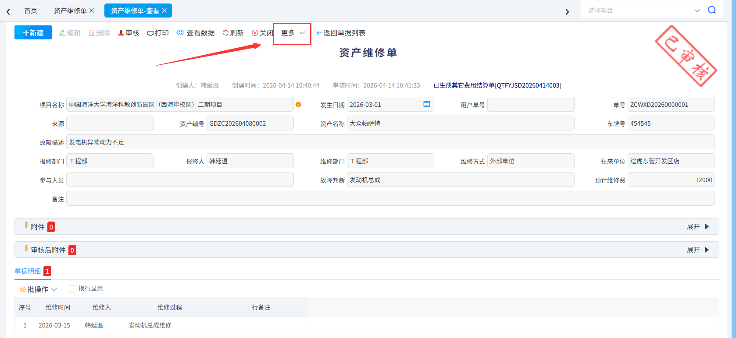Click the 维修过程 column header

coord(170,307)
